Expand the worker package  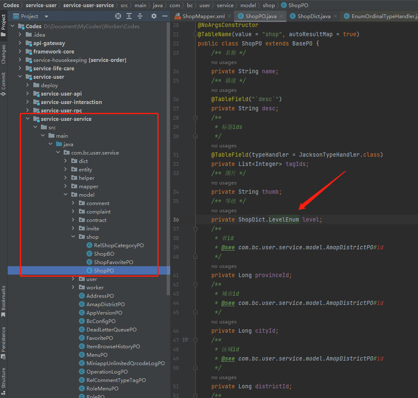[73, 287]
